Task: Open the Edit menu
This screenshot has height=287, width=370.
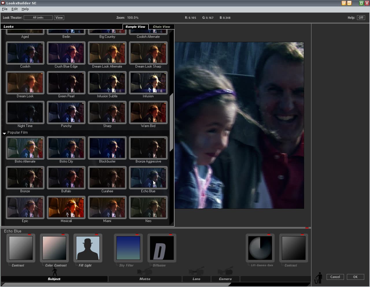Action: tap(14, 9)
